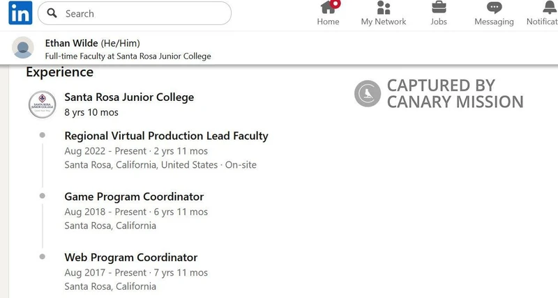This screenshot has width=558, height=298.
Task: Click the search magnifier icon
Action: point(52,13)
